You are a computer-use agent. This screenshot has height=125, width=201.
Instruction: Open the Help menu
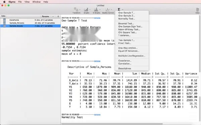(46, 2)
